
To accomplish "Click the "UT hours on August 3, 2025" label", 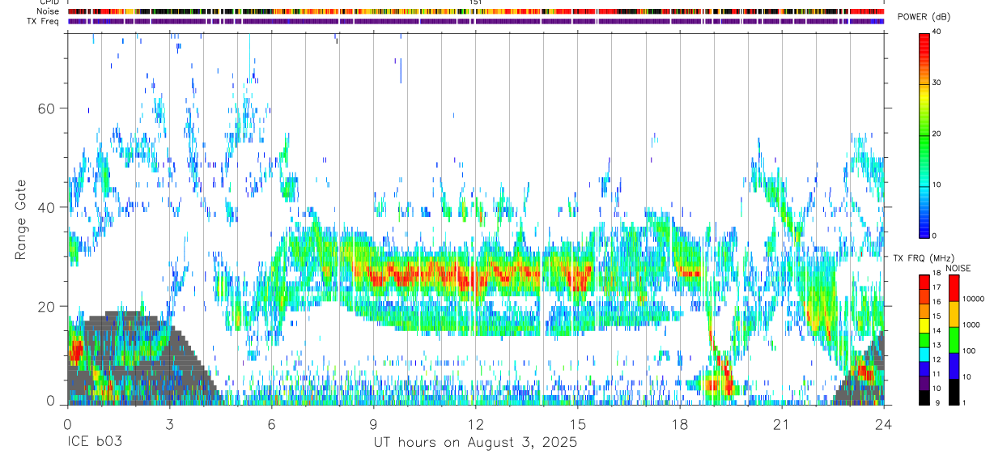I will coord(475,443).
